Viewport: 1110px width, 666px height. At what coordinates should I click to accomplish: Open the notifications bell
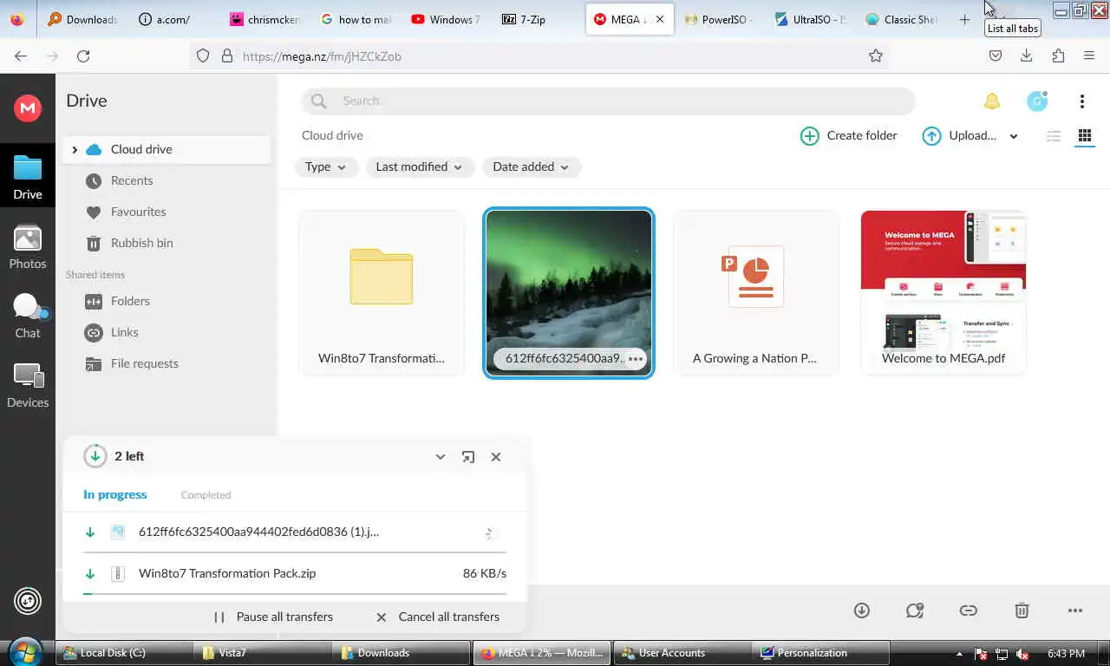tap(992, 101)
